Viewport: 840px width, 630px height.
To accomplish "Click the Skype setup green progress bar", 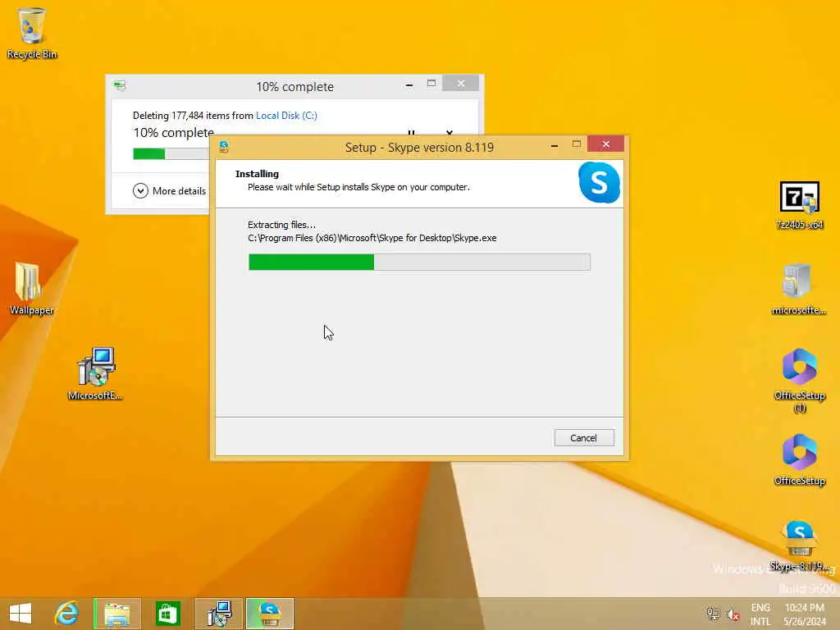I will [419, 262].
